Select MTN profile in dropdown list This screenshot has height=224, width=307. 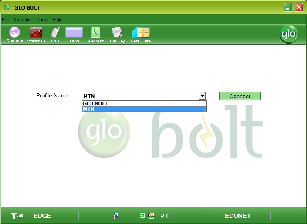144,109
